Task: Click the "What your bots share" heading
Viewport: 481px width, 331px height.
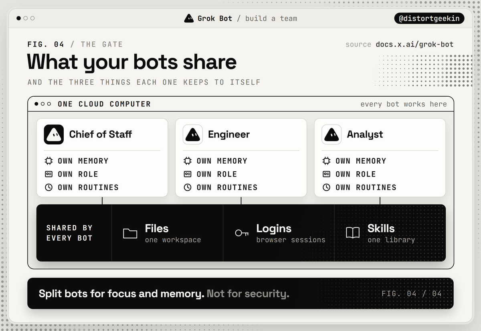Action: [x=132, y=62]
